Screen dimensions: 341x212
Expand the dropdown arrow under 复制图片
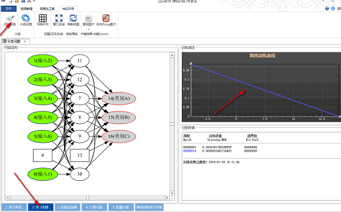89,29
